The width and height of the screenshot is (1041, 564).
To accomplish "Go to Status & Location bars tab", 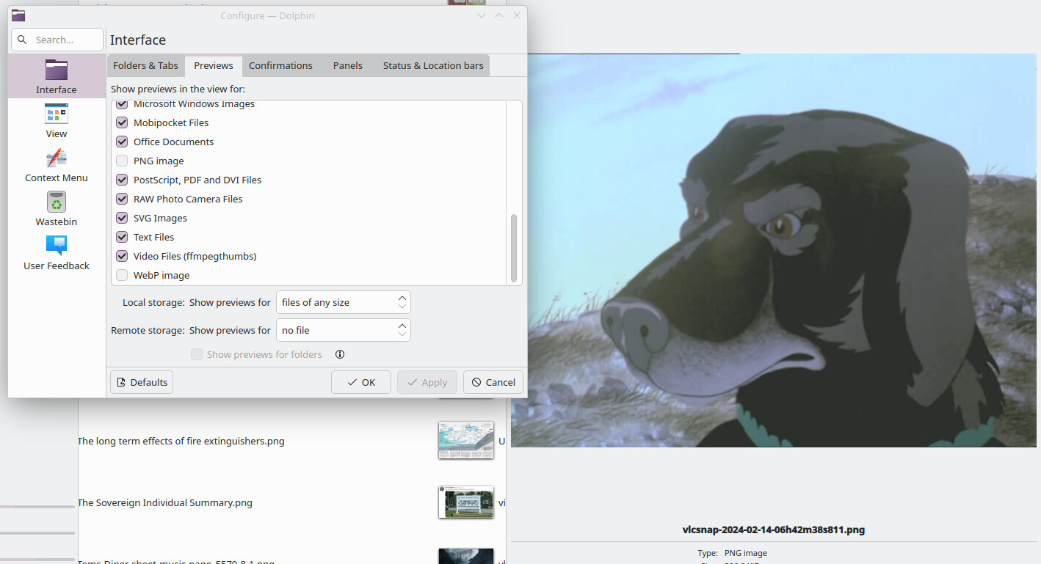I will click(433, 65).
